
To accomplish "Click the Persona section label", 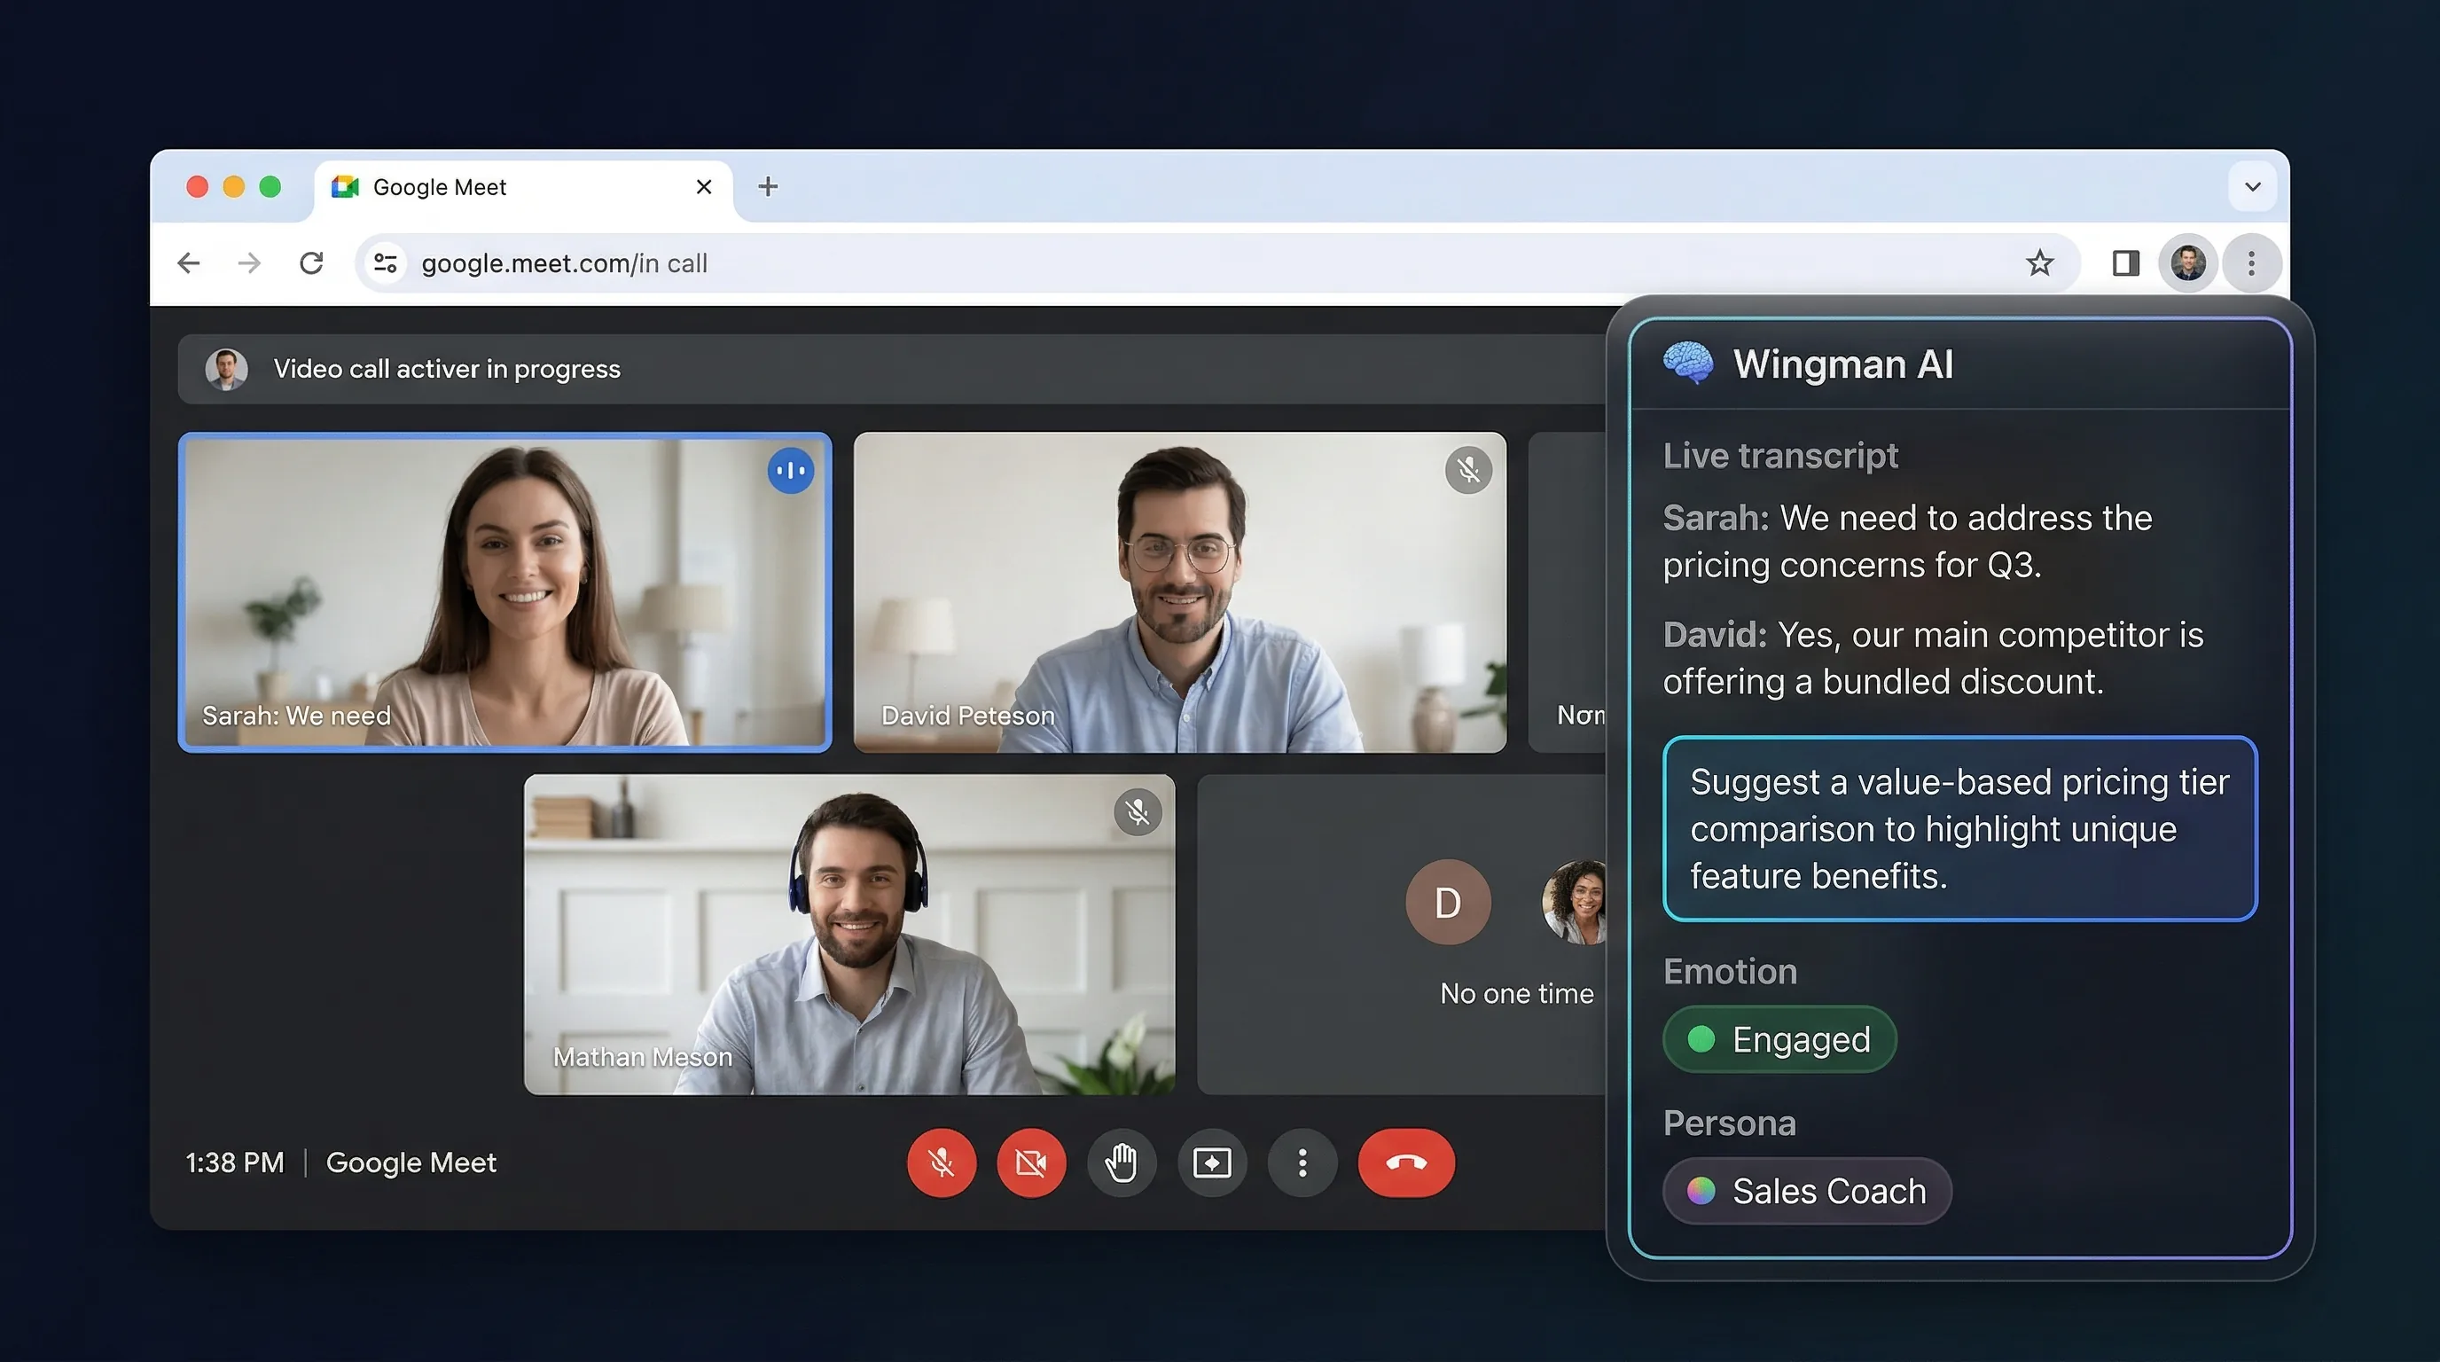I will pos(1729,1123).
